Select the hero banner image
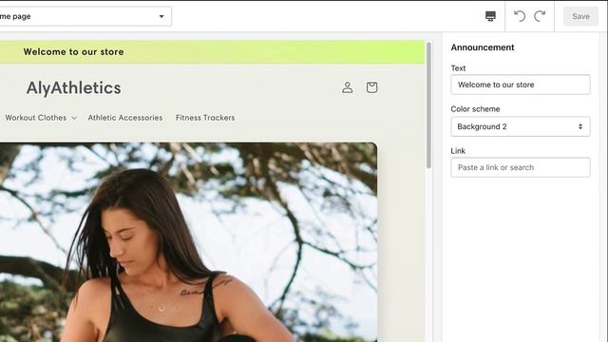The height and width of the screenshot is (342, 608). tap(188, 242)
